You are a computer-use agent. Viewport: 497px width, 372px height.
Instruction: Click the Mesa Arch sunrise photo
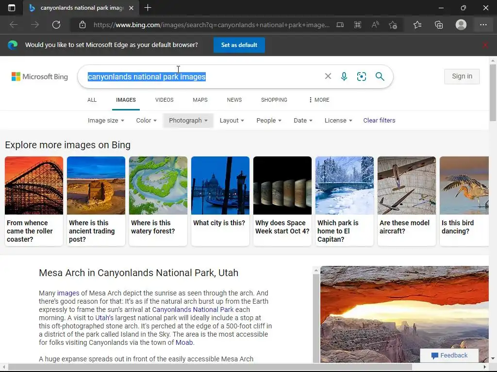[x=404, y=314]
